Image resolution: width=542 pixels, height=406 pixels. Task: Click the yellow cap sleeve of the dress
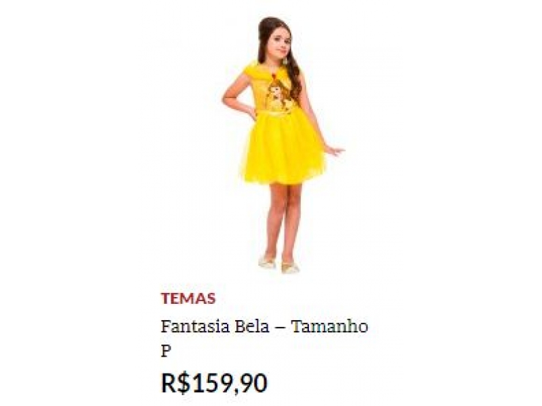[248, 72]
